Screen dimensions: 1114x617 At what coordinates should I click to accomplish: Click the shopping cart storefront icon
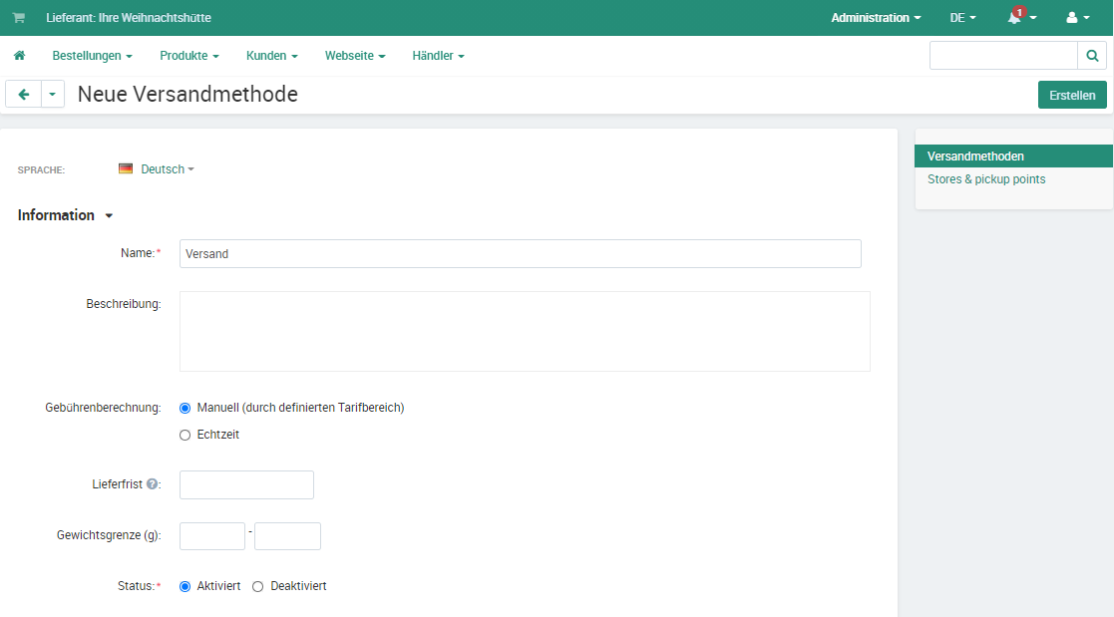(19, 18)
